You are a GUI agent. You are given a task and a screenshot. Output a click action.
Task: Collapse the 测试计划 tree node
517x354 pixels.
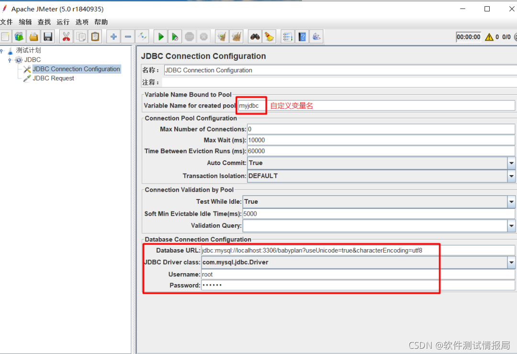click(1, 51)
